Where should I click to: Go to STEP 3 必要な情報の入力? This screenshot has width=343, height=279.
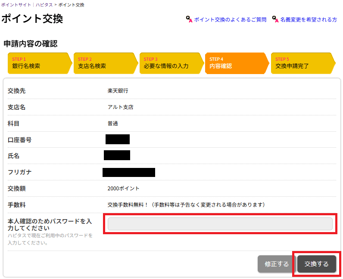pyautogui.click(x=170, y=63)
